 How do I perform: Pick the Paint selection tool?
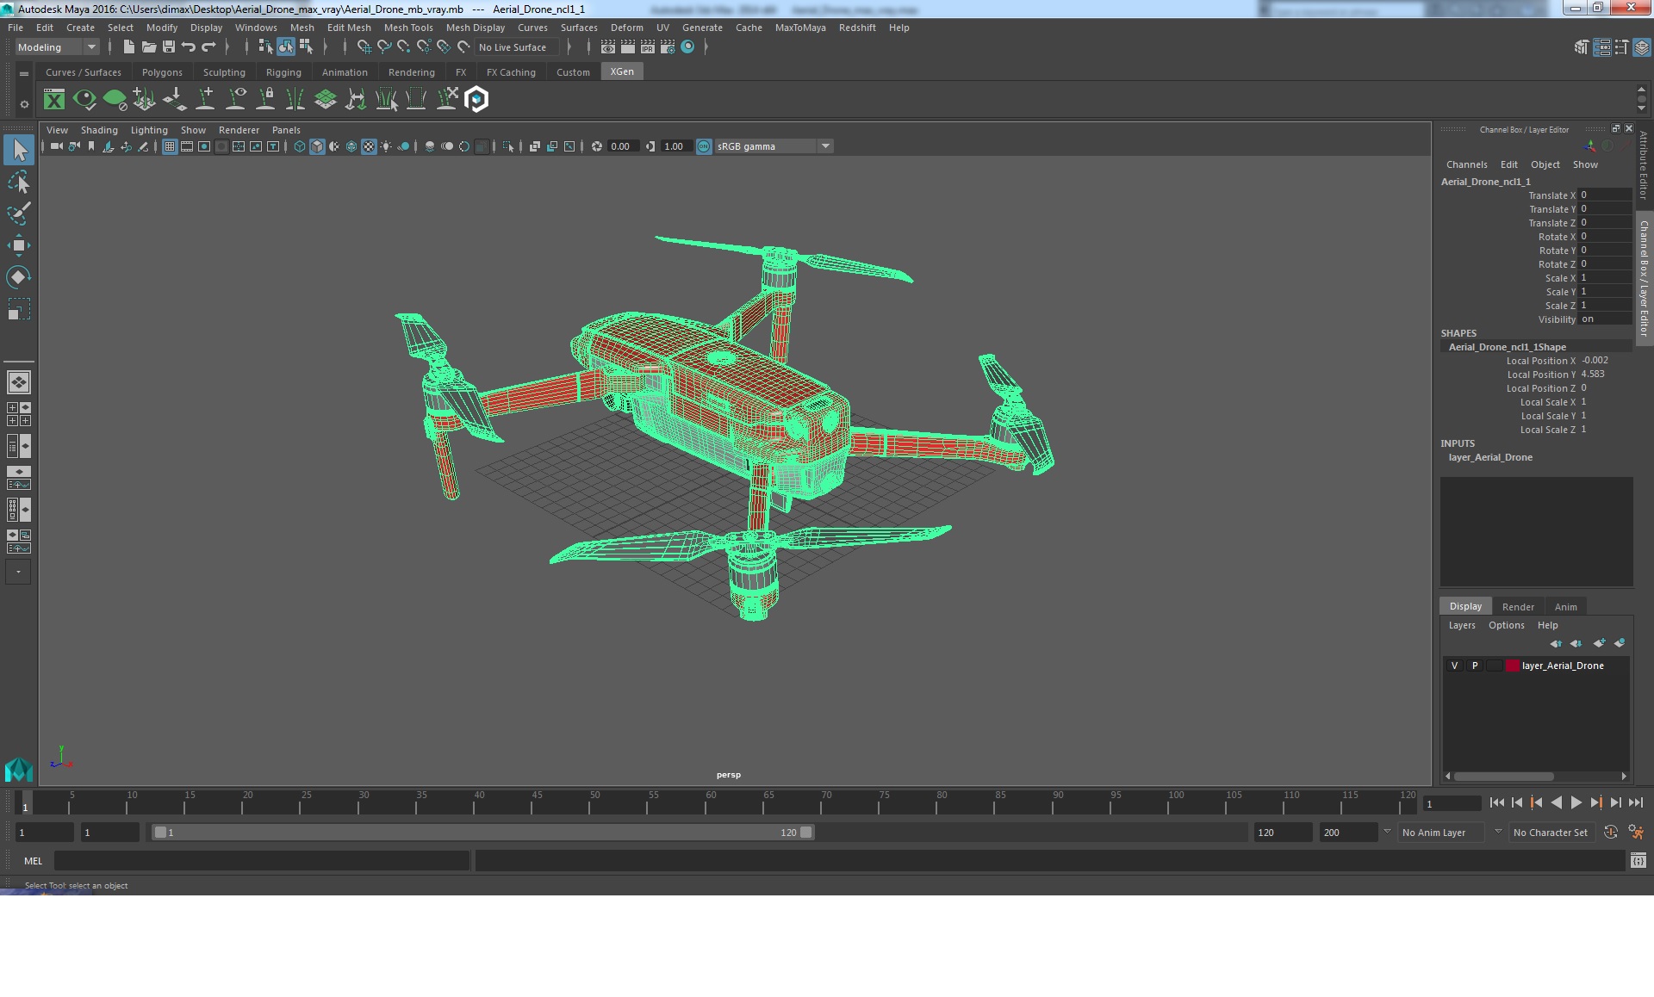click(x=19, y=214)
